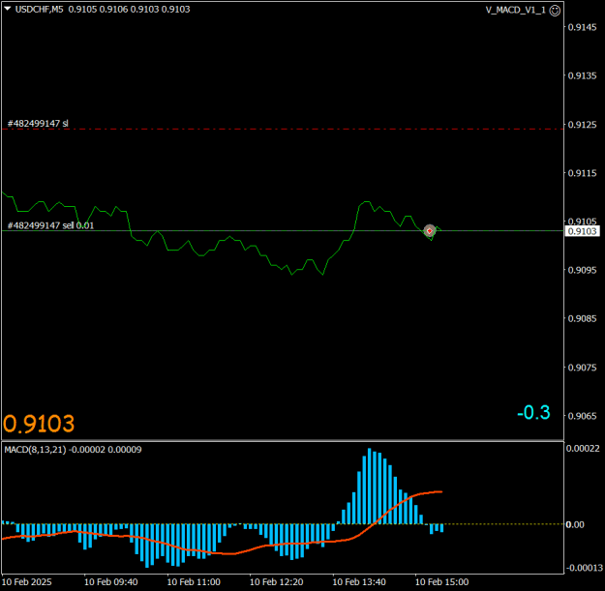Click the cyan -0.3 profit readout
The image size is (605, 591).
[533, 412]
